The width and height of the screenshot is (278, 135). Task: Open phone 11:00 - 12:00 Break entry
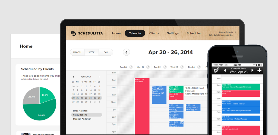click(241, 93)
